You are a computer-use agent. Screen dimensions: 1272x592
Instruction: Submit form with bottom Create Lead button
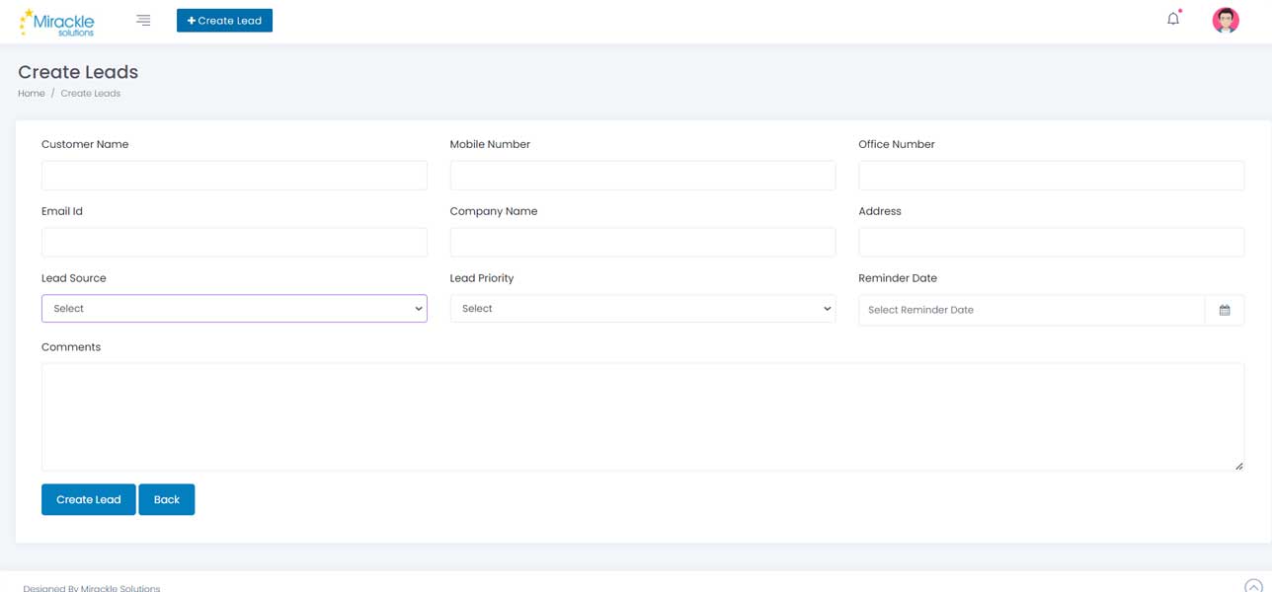click(x=88, y=499)
